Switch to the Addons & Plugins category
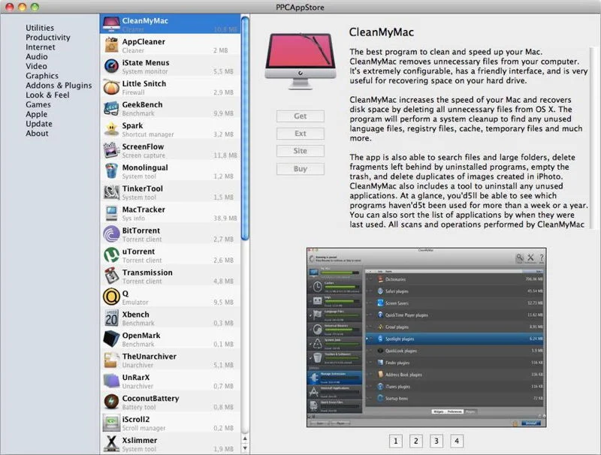Viewport: 601px width, 455px height. (59, 86)
